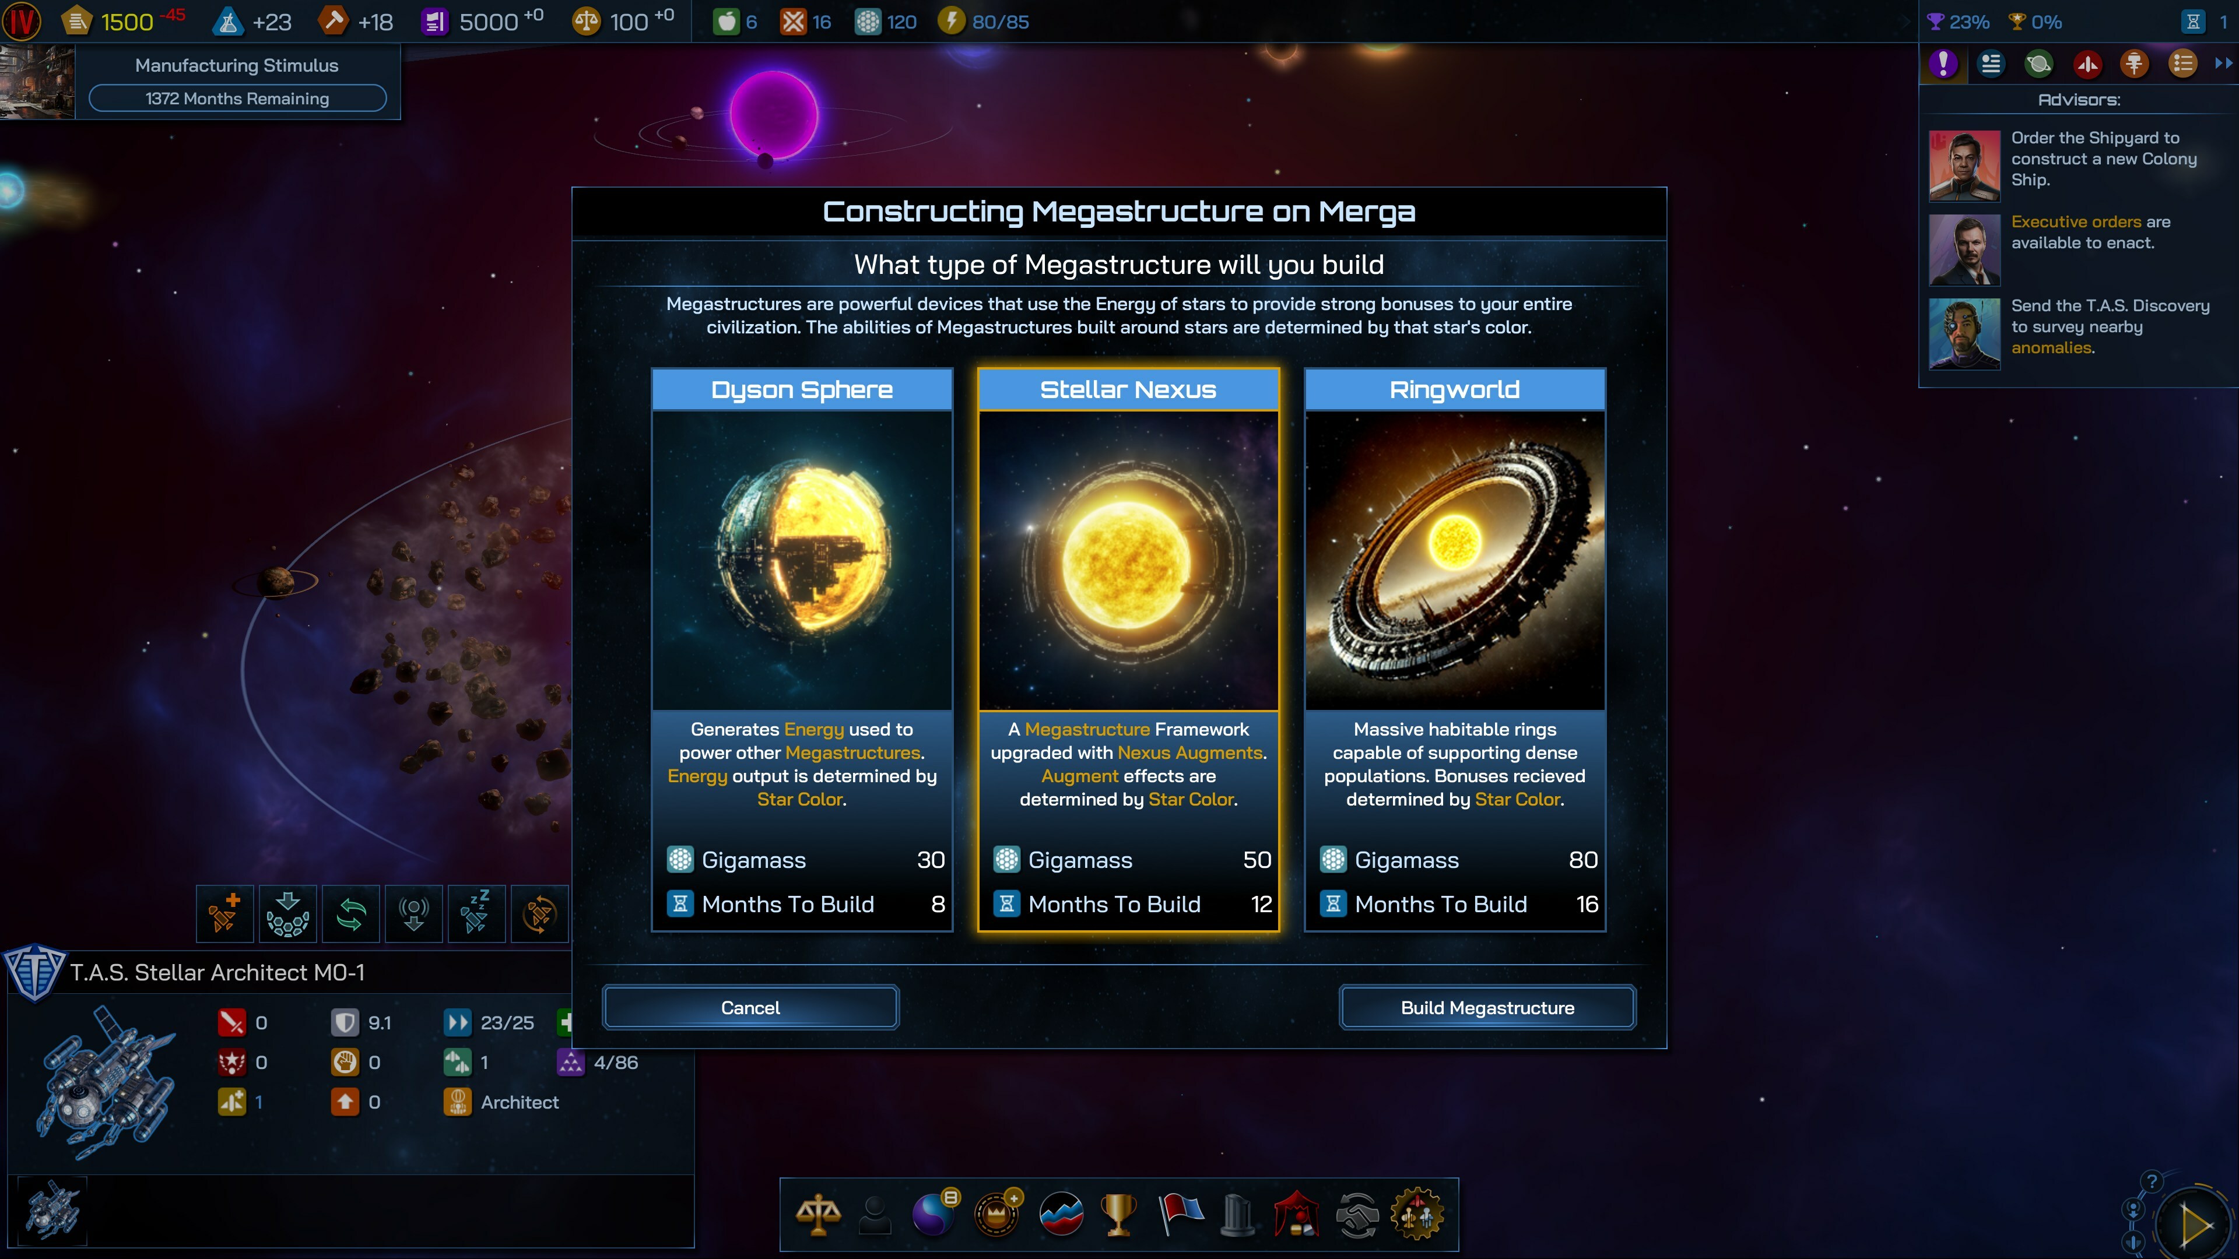Image resolution: width=2239 pixels, height=1259 pixels.
Task: Click the sleeping ship sentry command icon
Action: (476, 913)
